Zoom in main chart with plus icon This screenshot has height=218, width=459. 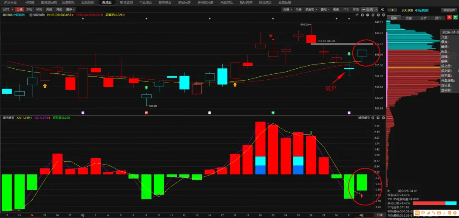point(362,15)
